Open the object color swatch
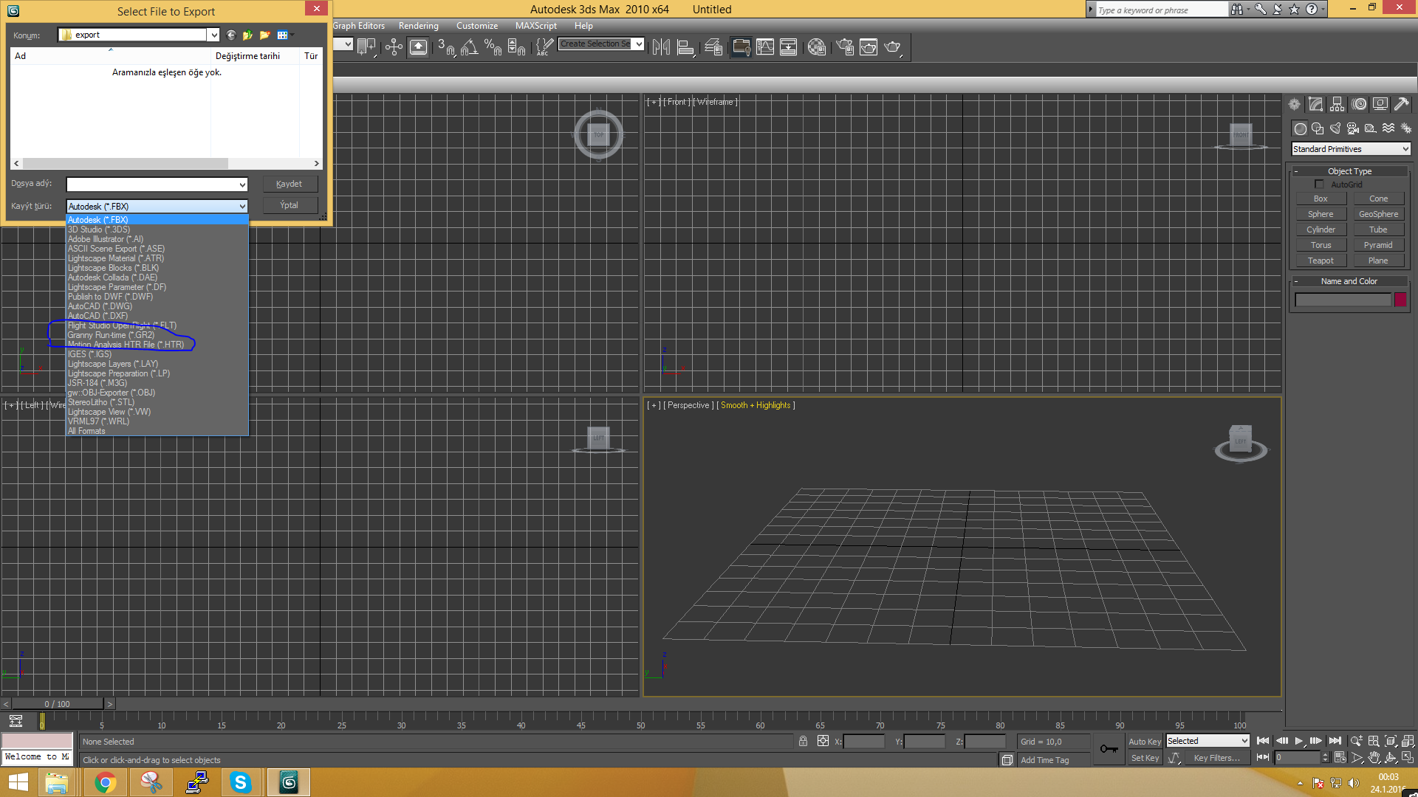Screen dimensions: 1418x797 click(x=1400, y=300)
